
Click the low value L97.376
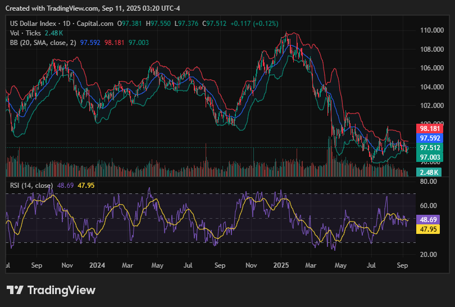[186, 24]
